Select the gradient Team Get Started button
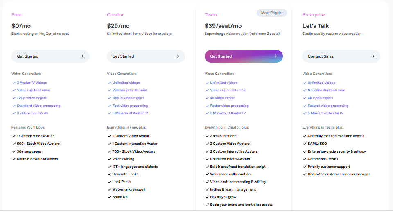This screenshot has width=393, height=212. 244,56
